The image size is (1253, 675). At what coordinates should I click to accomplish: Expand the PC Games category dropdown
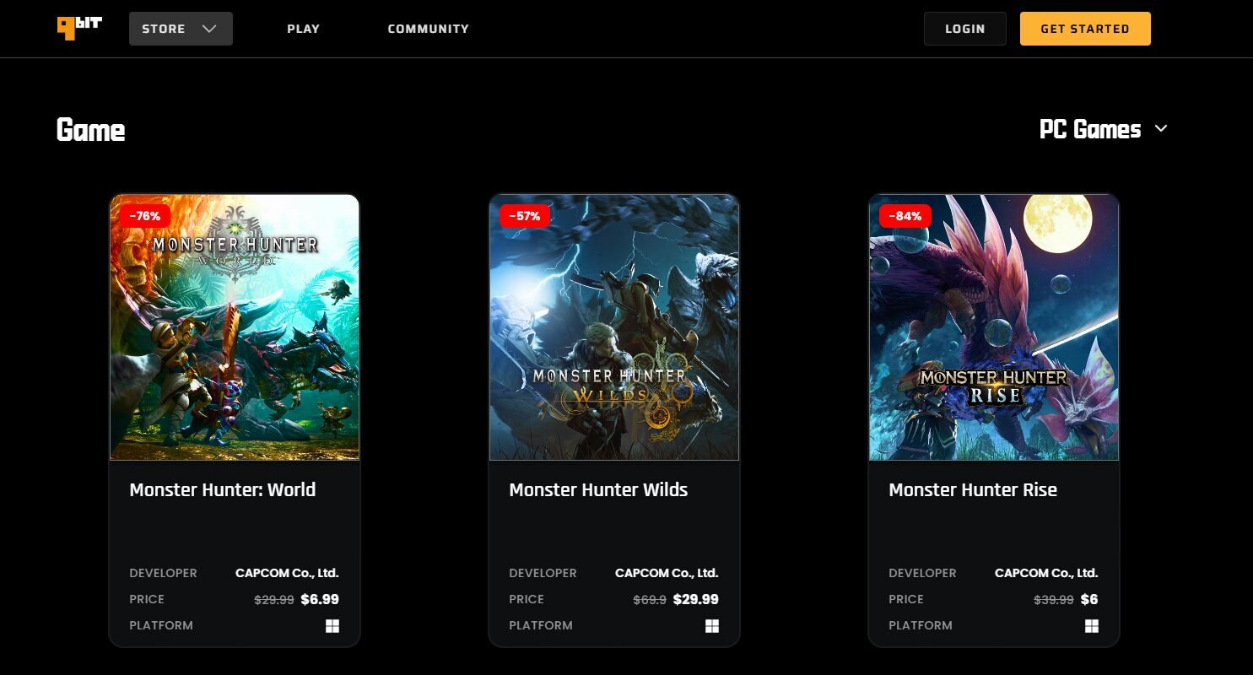pyautogui.click(x=1090, y=129)
